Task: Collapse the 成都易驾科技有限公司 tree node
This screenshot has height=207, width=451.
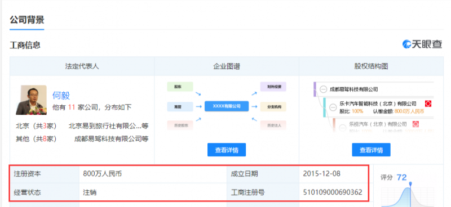Action: tap(324, 89)
